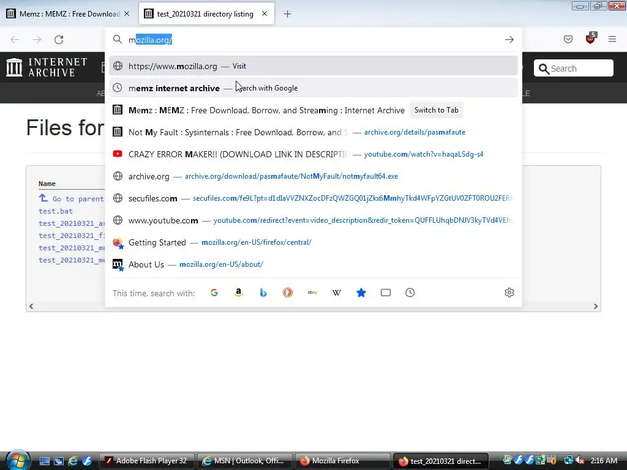Search this time with Amazon

pyautogui.click(x=239, y=293)
